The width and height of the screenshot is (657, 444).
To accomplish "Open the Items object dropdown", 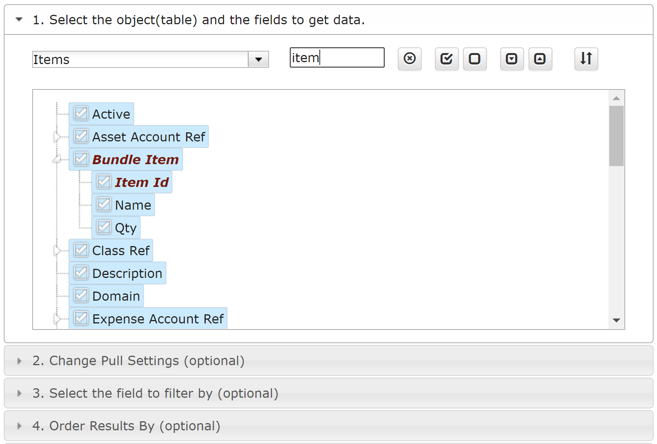I will 258,60.
